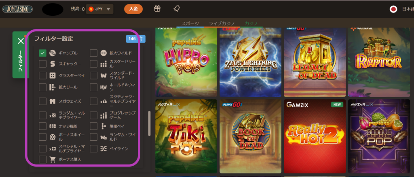Click the 隣接ペイ adjacent pays icon
This screenshot has width=414, height=177.
point(103,126)
